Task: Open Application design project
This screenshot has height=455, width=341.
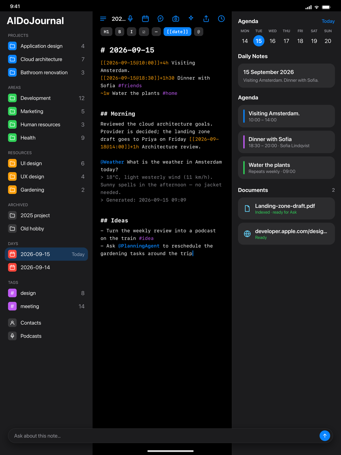Action: click(46, 46)
